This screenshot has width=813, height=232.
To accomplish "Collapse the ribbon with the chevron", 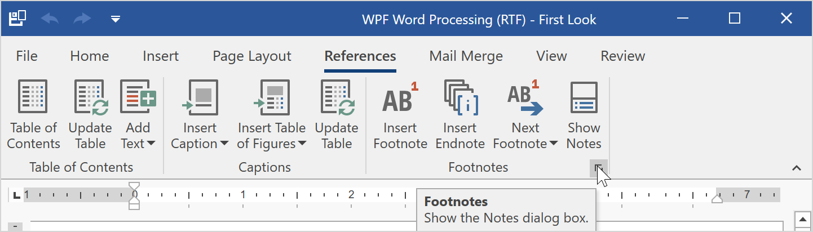I will click(797, 168).
